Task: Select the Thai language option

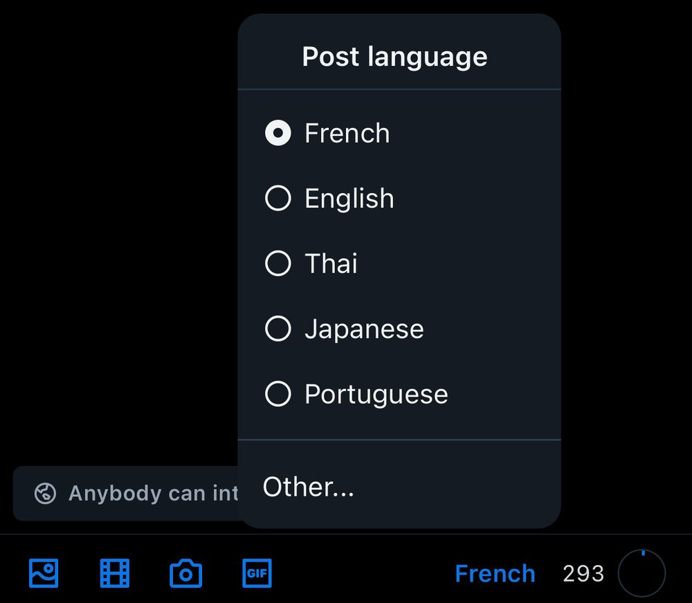Action: coord(277,263)
